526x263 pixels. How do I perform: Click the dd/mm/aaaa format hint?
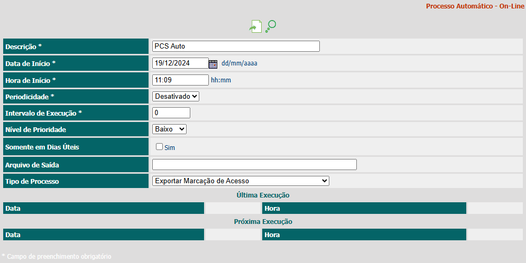click(239, 63)
